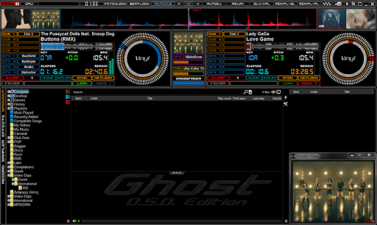Click SYNC button on the right deck

[288, 78]
